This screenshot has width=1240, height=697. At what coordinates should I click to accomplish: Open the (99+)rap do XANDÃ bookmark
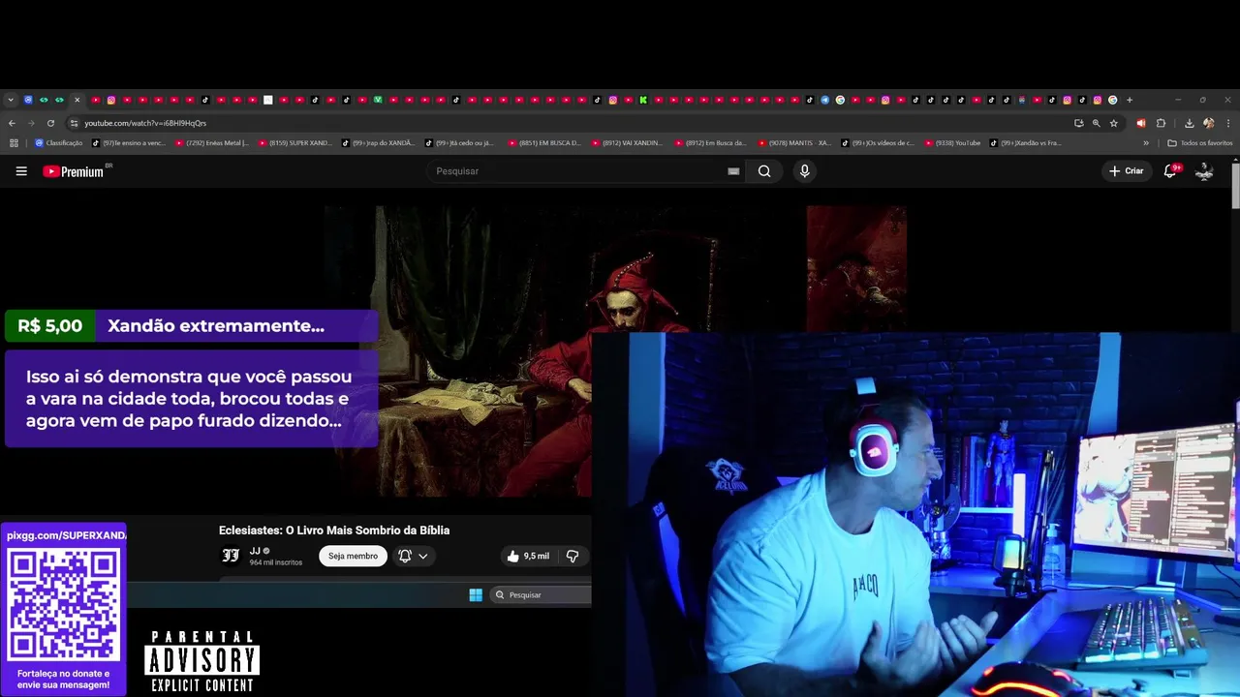(x=379, y=143)
